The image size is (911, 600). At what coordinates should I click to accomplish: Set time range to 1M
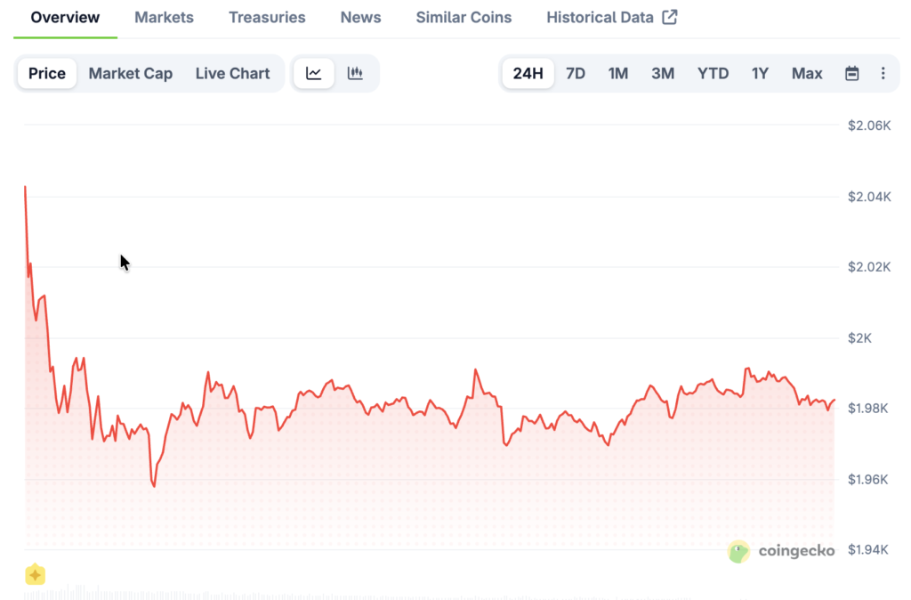(x=618, y=73)
